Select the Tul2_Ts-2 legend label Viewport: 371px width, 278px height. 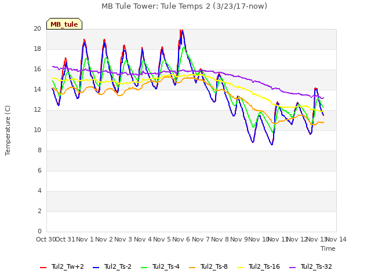118,266
